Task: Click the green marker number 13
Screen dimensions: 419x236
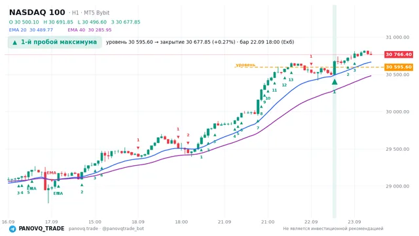Action: coord(291,80)
